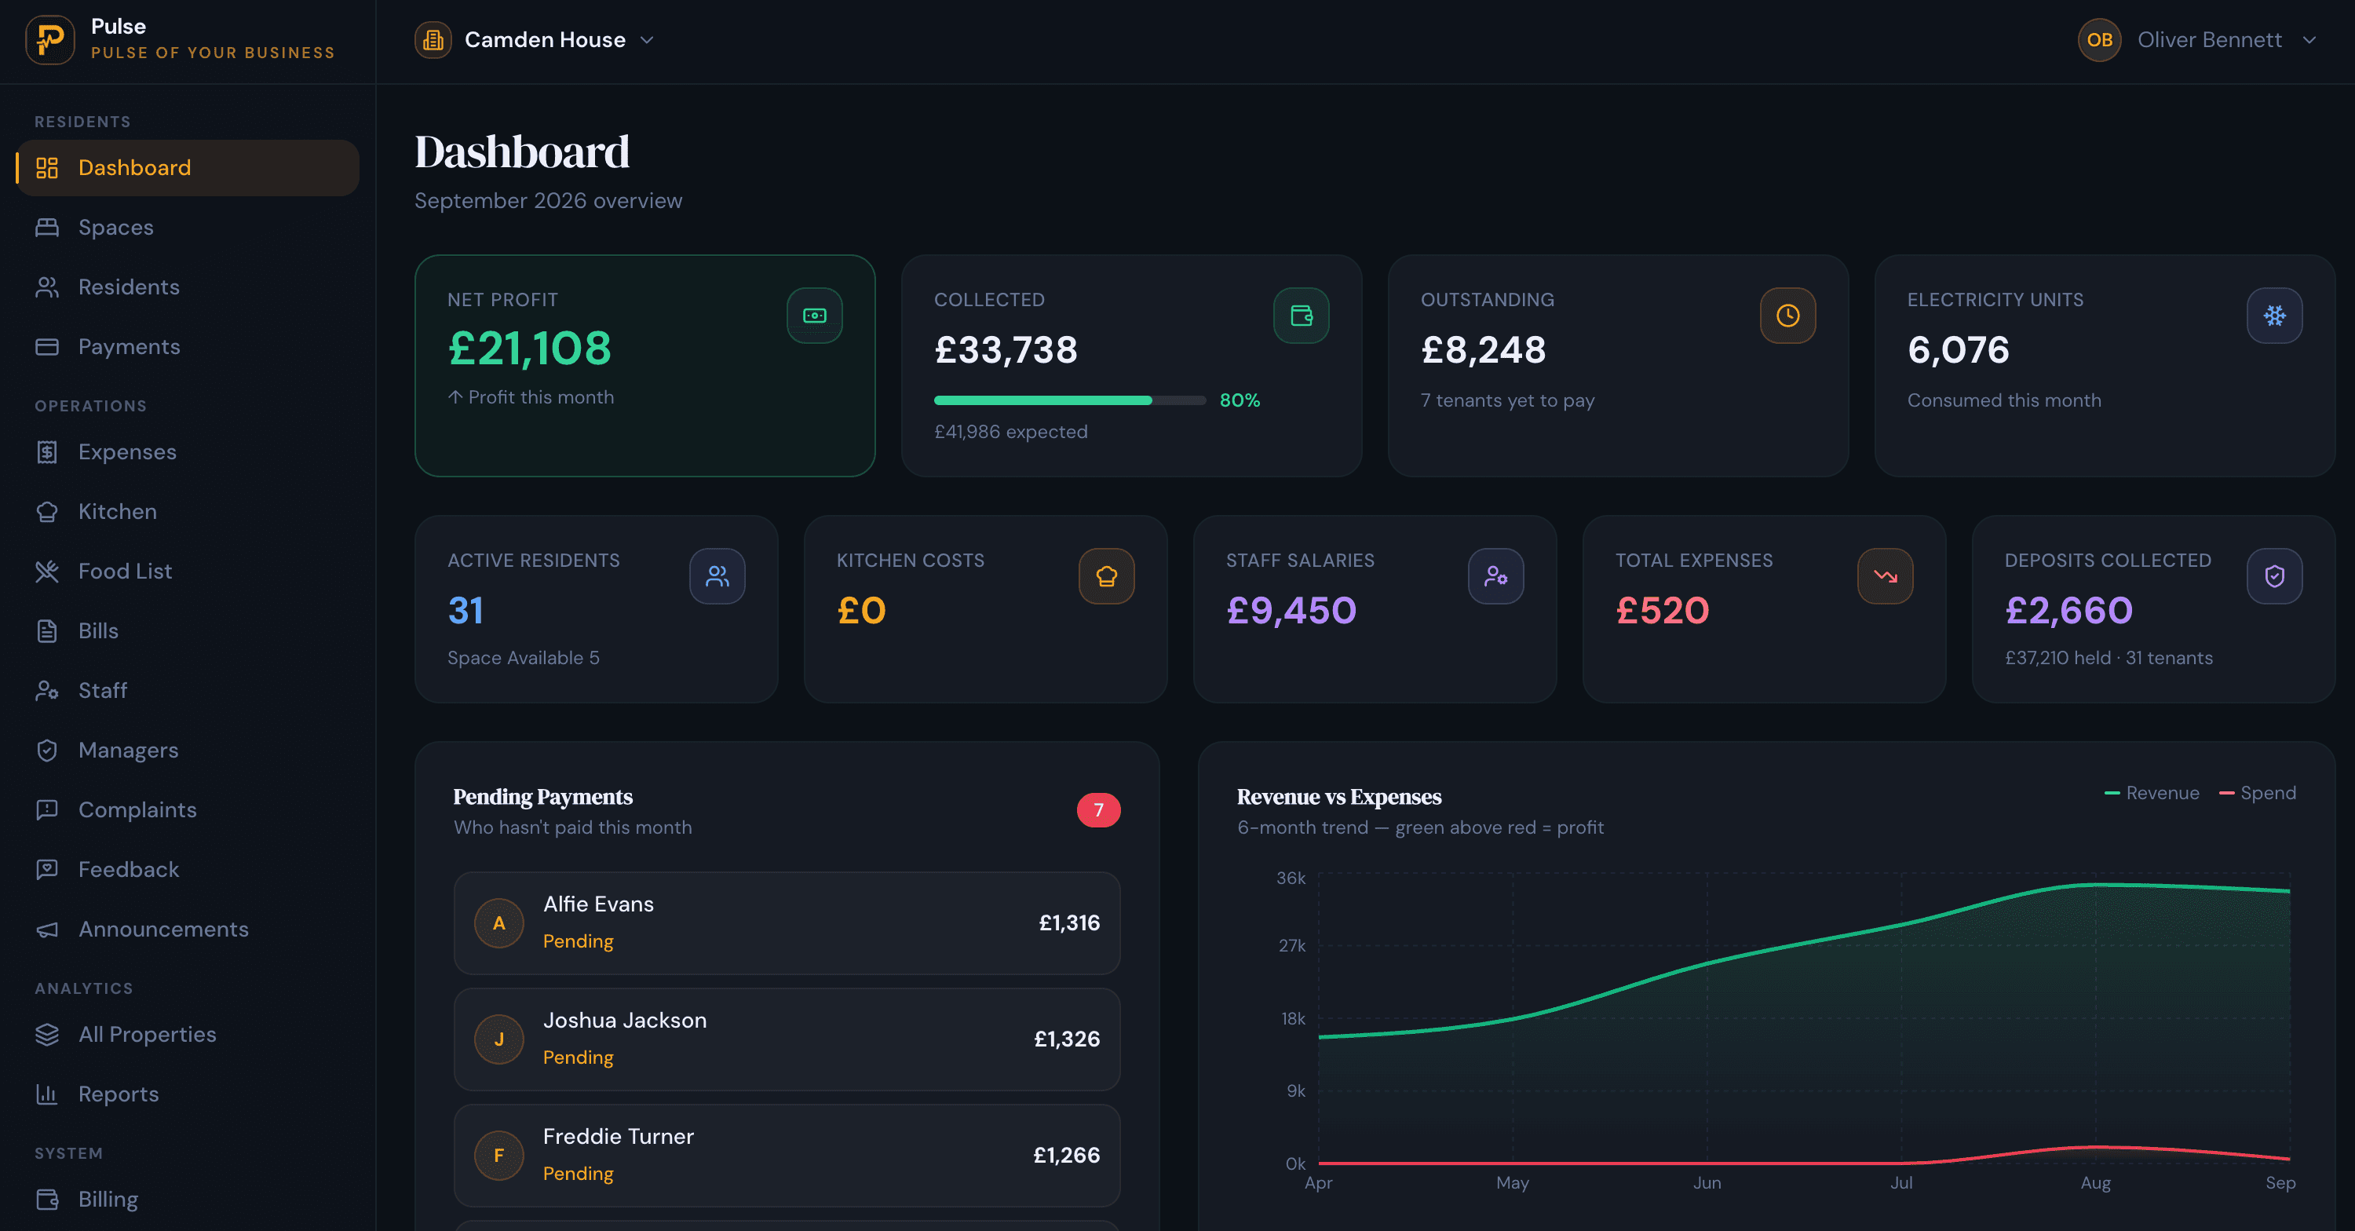Open the Reports analytics page

(x=188, y=1094)
